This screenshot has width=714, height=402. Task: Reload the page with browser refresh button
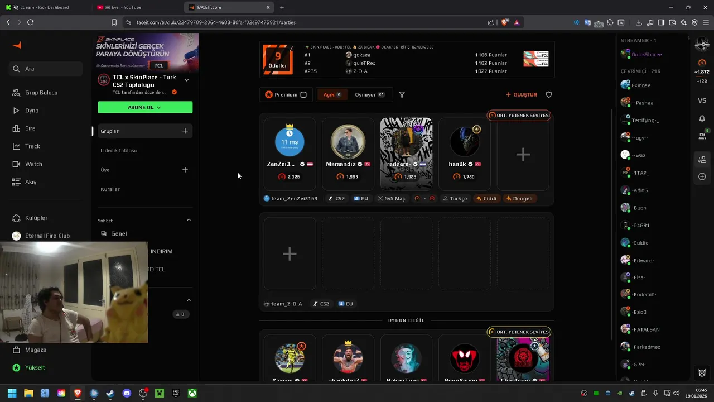30,22
